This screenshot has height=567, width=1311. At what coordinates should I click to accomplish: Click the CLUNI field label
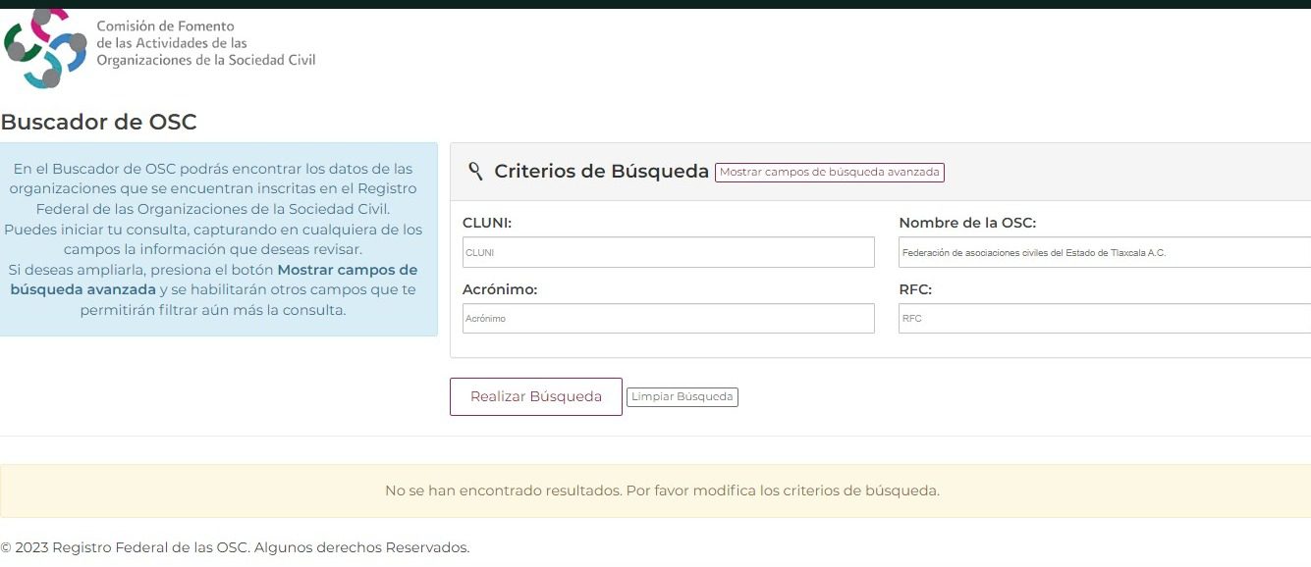(x=485, y=223)
